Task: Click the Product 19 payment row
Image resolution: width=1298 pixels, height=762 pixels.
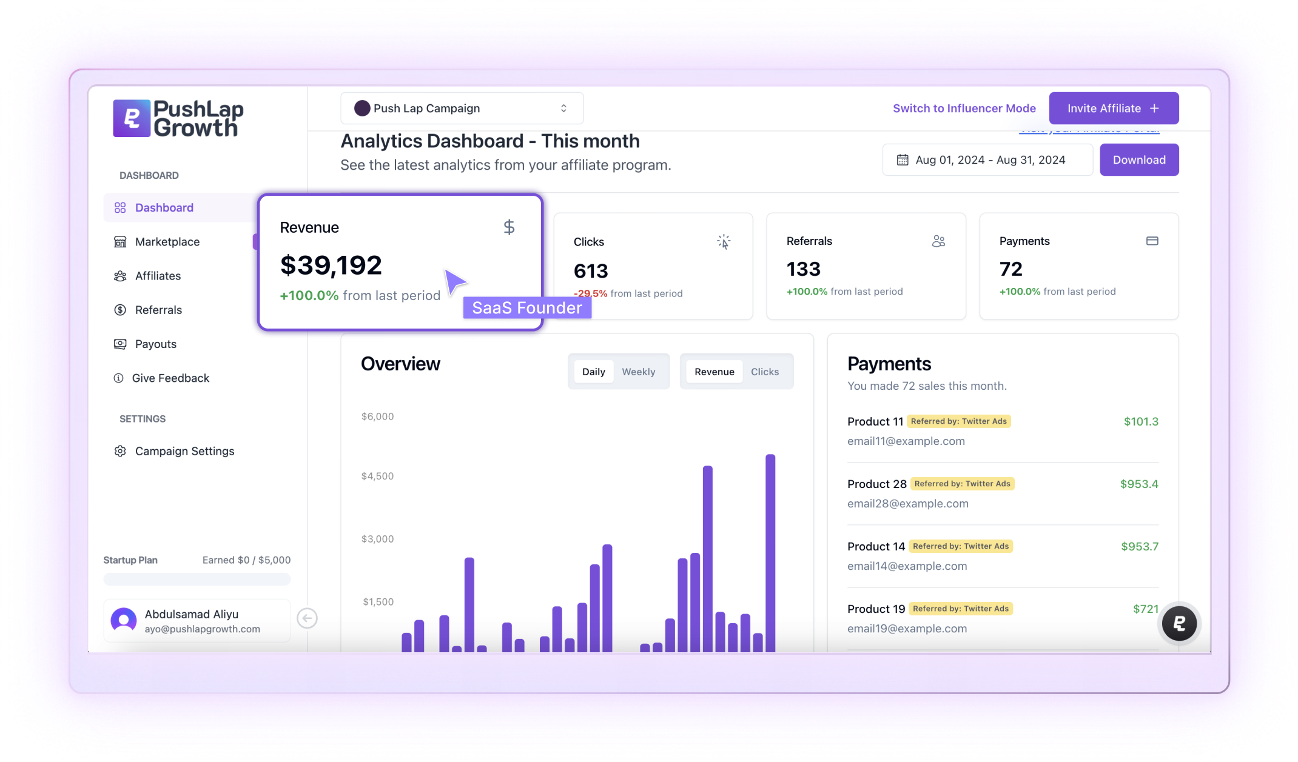Action: (1003, 618)
